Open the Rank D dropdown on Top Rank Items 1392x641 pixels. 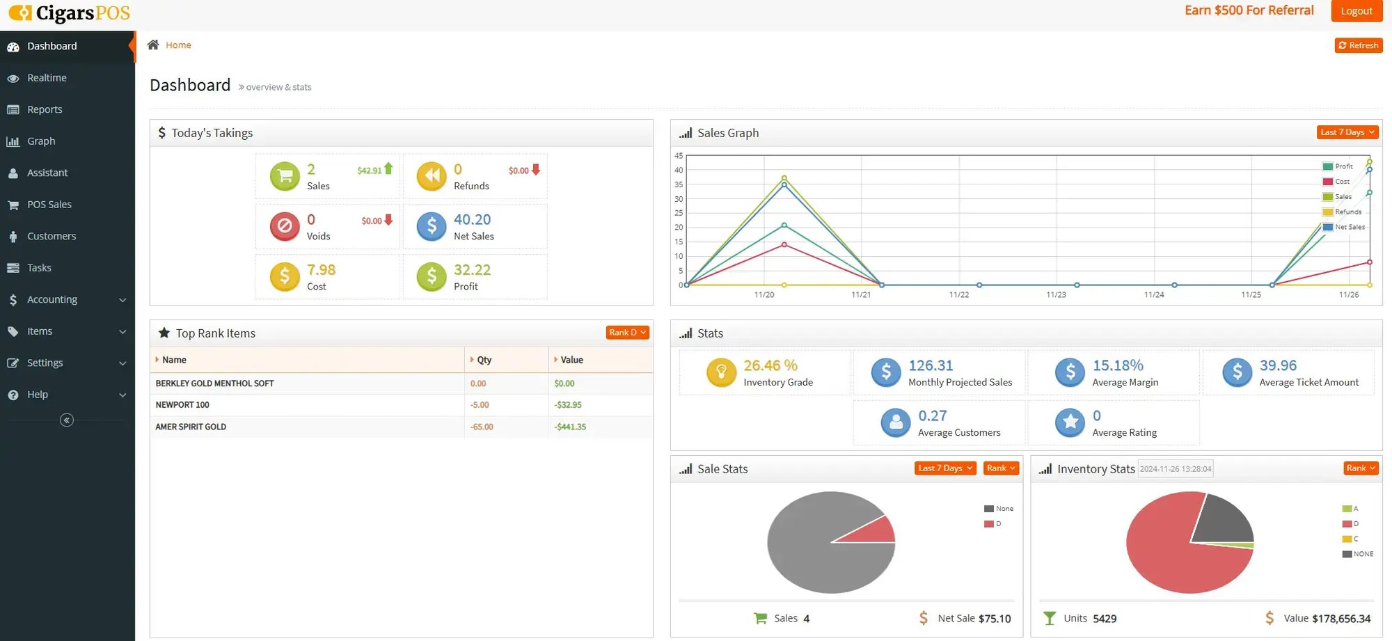click(x=627, y=333)
